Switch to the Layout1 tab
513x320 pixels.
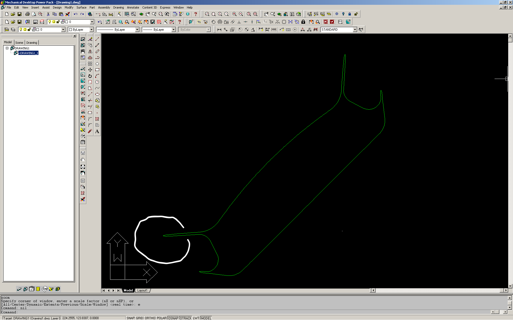142,290
